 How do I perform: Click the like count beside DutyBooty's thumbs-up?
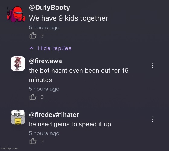42,36
